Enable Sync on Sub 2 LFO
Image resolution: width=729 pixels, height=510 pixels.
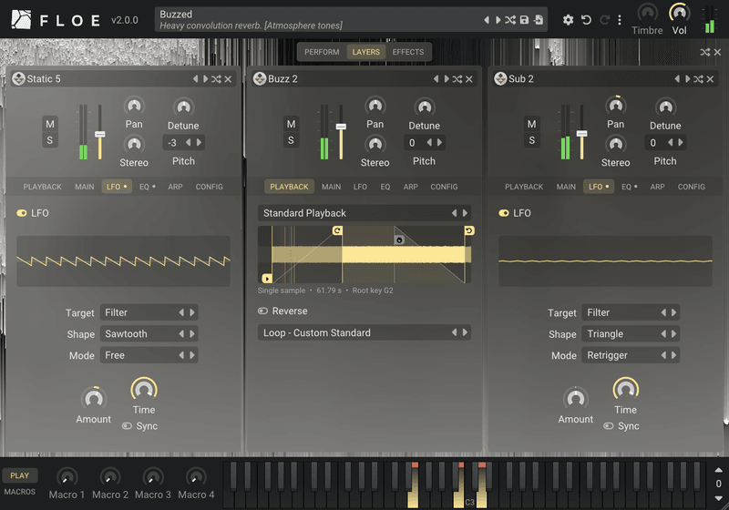click(x=608, y=426)
